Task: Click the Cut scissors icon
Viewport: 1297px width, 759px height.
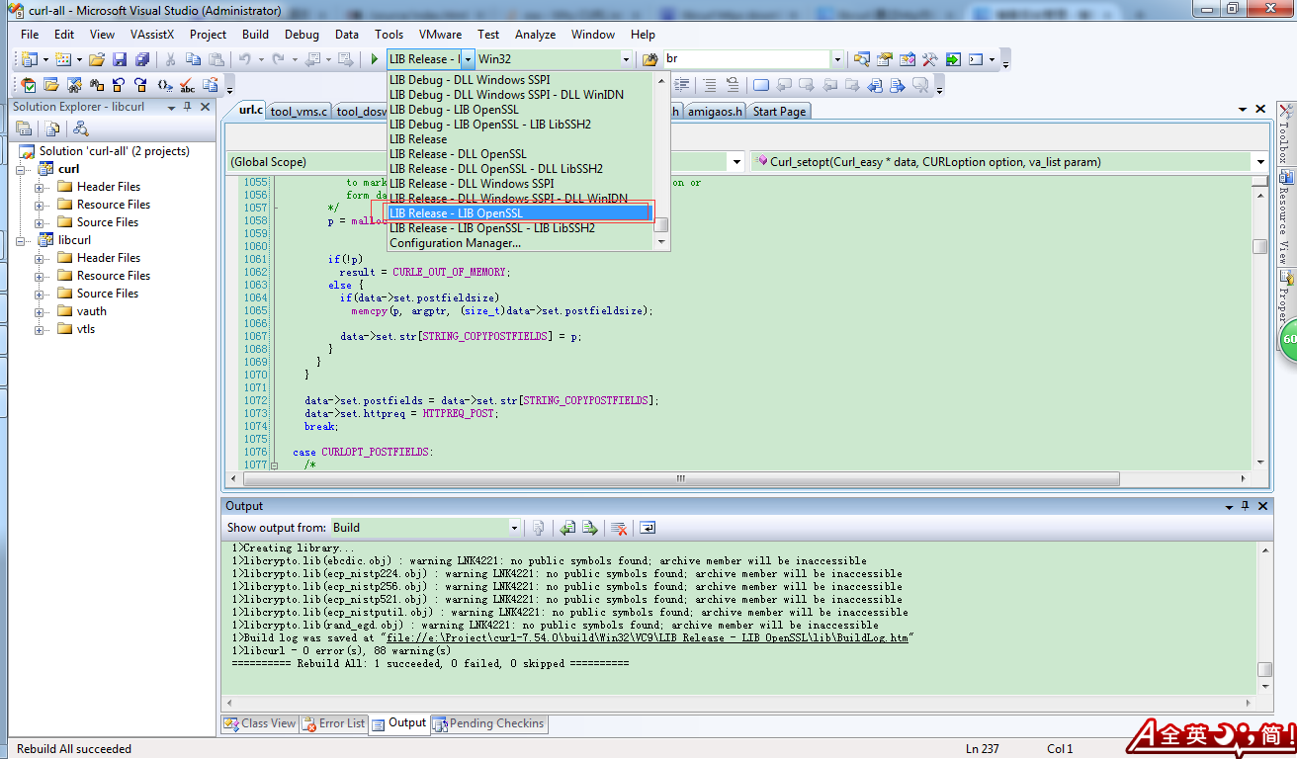Action: 170,59
